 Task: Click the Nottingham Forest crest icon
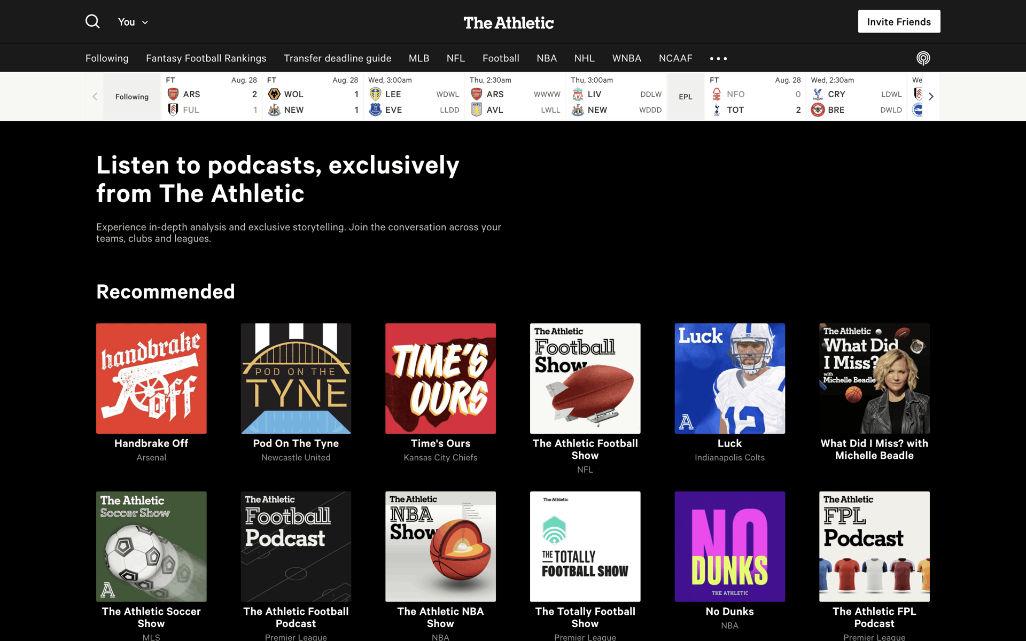[x=717, y=94]
